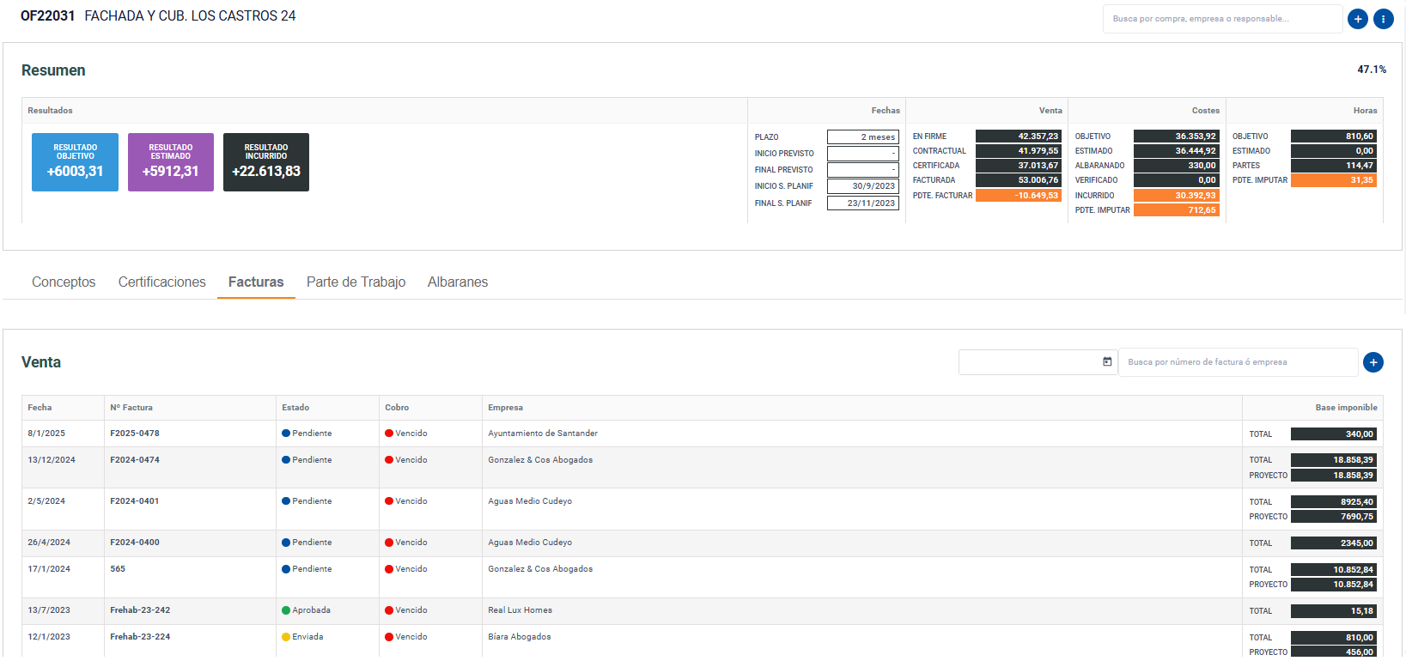This screenshot has width=1406, height=661.
Task: Switch to the Conceptos tab
Action: pos(64,282)
